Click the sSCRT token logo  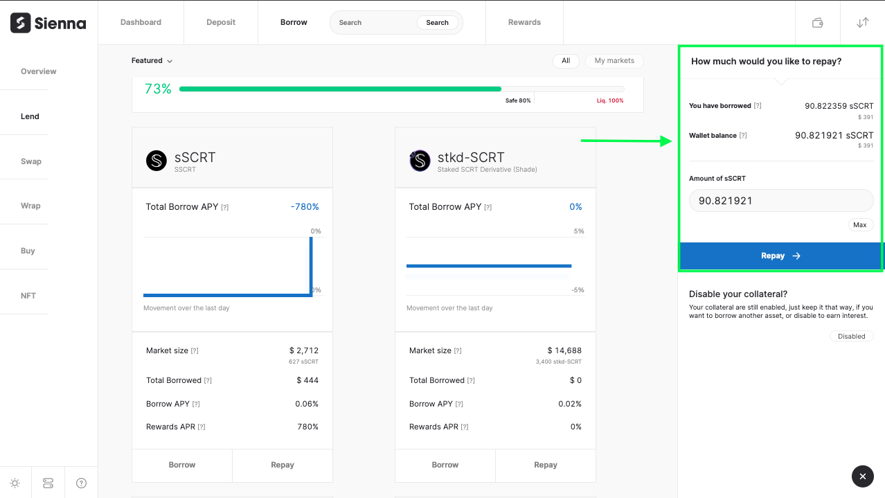157,161
